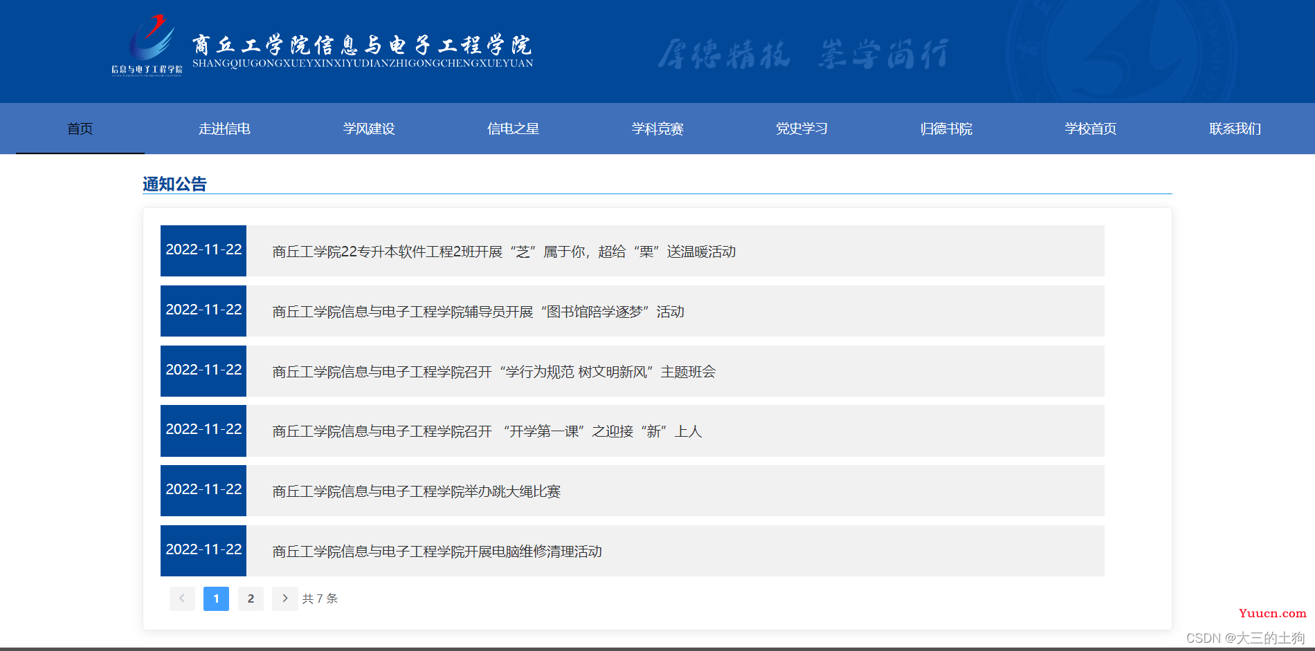Open the 学行为规范 树文明新风 notice
1315x651 pixels.
(x=494, y=372)
